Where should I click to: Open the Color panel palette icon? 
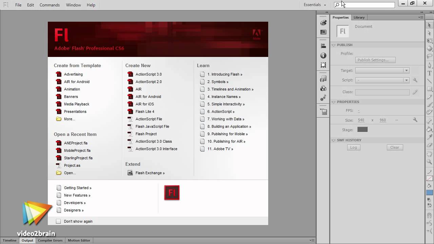coord(323,23)
